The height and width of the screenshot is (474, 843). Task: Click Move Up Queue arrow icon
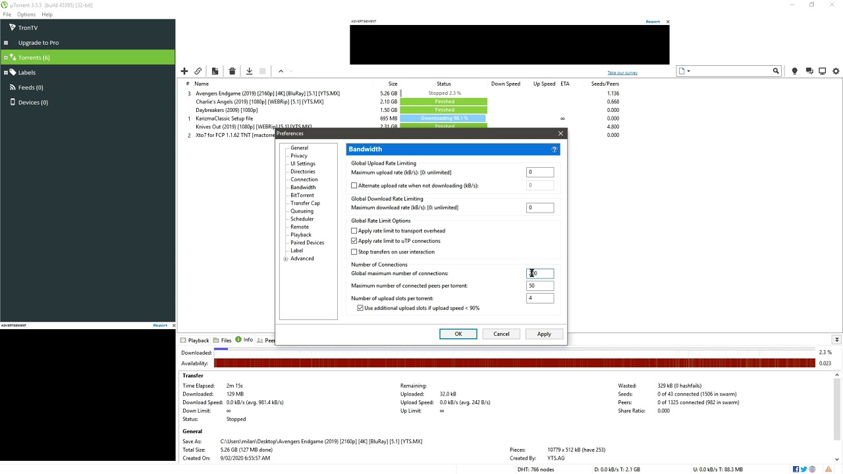tap(281, 71)
